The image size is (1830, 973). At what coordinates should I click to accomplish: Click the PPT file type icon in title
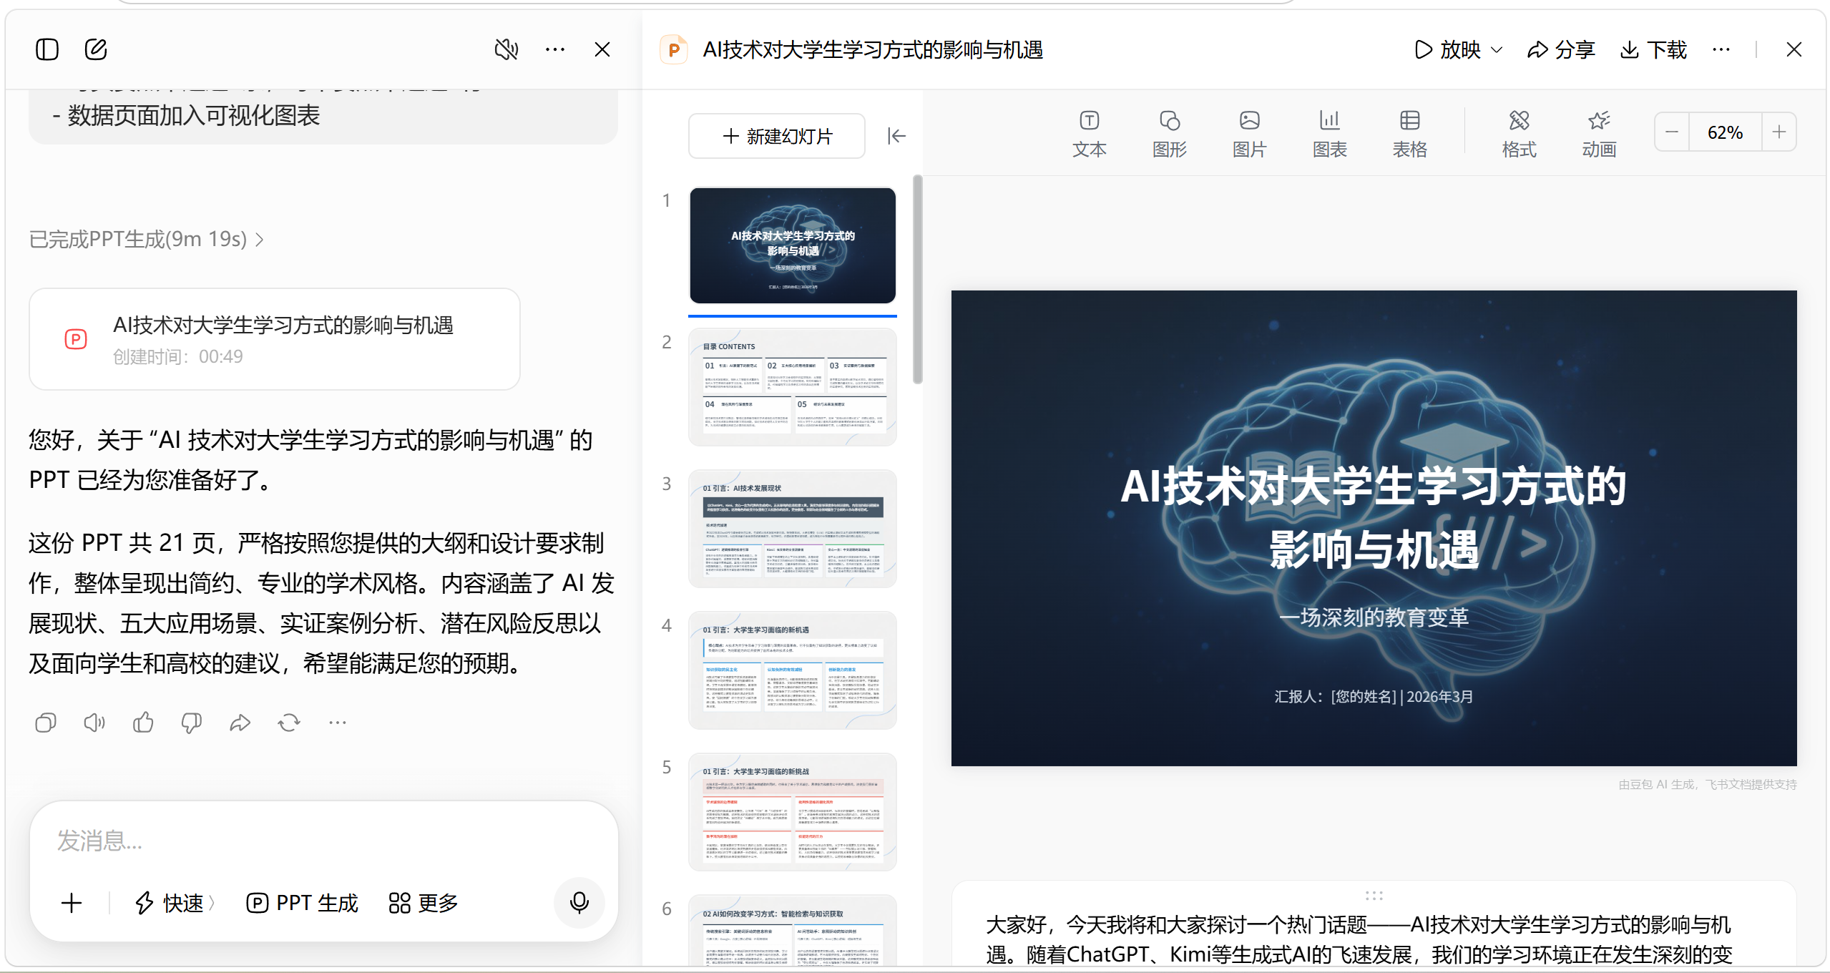point(673,49)
